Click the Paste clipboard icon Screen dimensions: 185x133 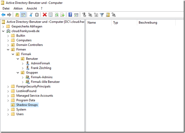(37, 15)
